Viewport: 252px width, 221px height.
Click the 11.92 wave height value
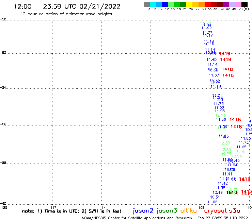(x=206, y=28)
